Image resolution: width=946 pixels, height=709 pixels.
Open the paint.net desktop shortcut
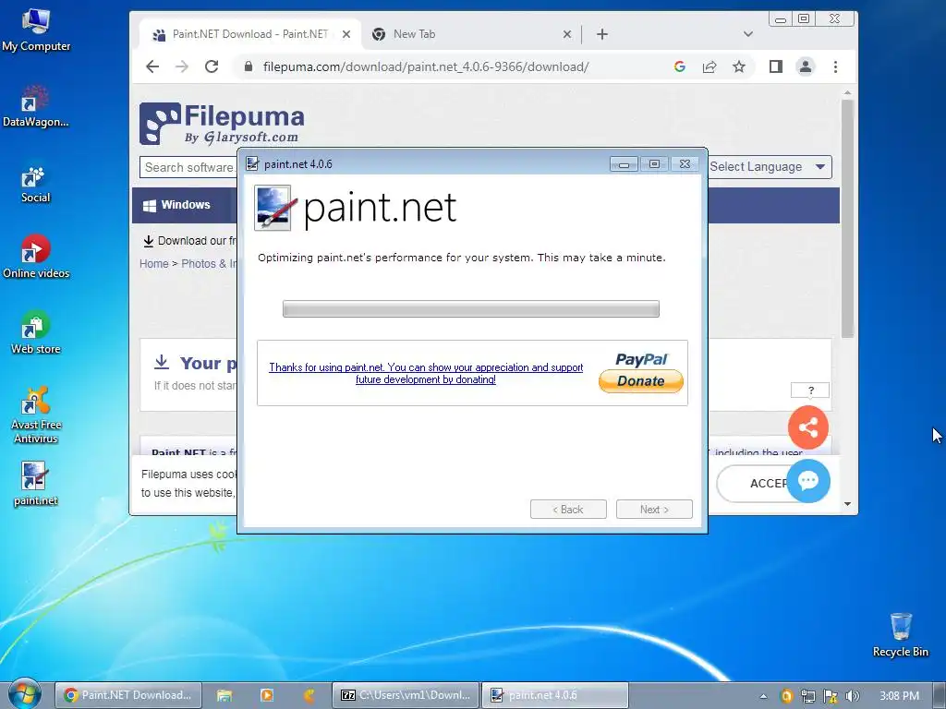(x=36, y=484)
